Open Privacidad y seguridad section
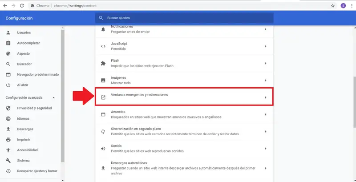The image size is (356, 182). pos(31,108)
